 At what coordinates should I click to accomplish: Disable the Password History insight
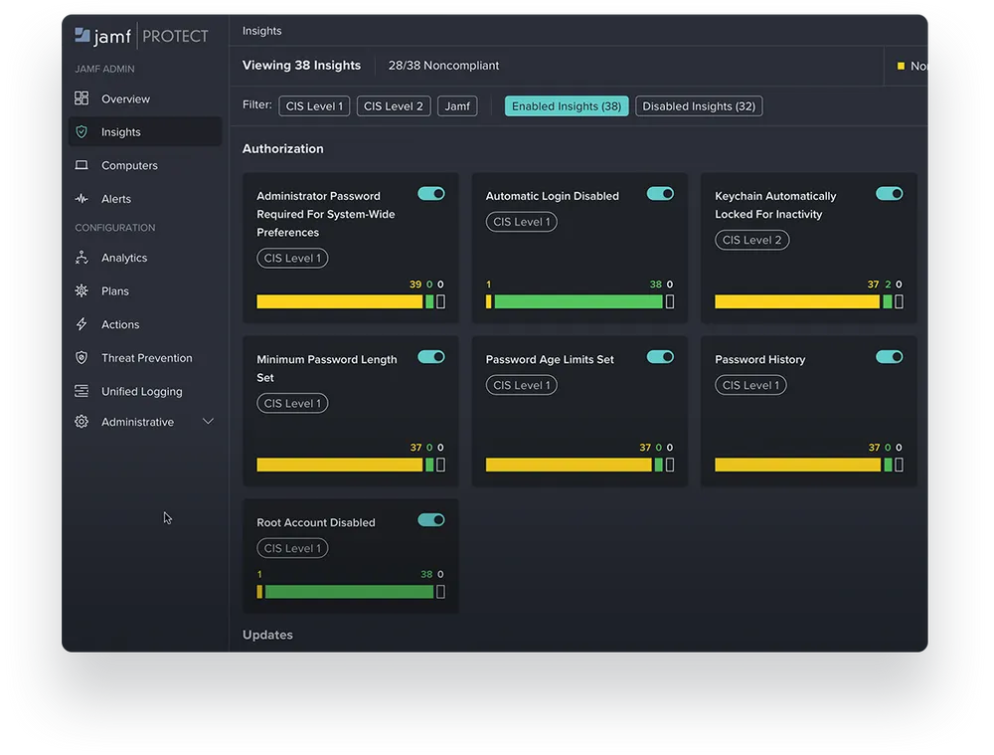(x=889, y=356)
